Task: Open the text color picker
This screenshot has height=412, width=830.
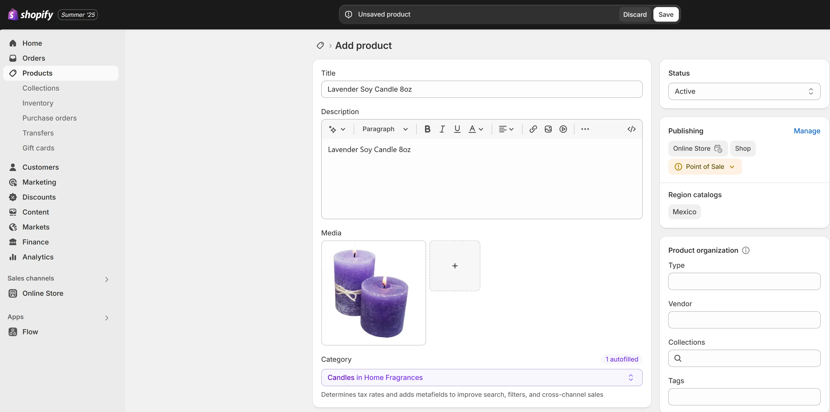Action: pyautogui.click(x=476, y=129)
